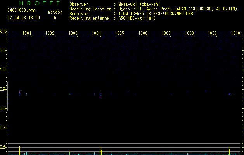Click the 0.9 kHz axis tick label
Viewport: 244px width, 155px height.
click(3, 89)
